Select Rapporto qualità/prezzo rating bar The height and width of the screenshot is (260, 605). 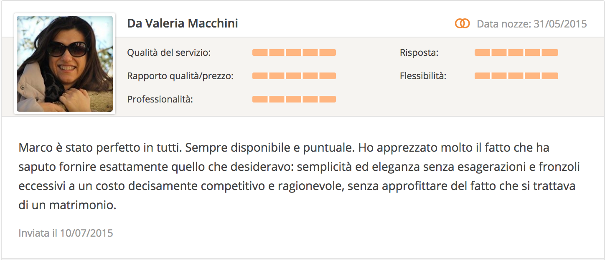coord(294,76)
